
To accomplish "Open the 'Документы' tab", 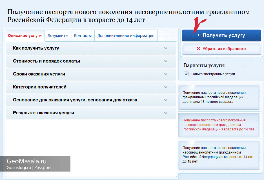I will coord(58,35).
